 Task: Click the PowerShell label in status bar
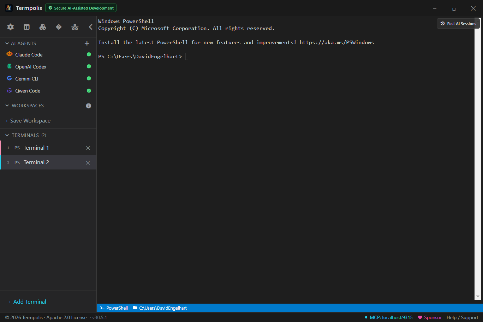click(117, 308)
